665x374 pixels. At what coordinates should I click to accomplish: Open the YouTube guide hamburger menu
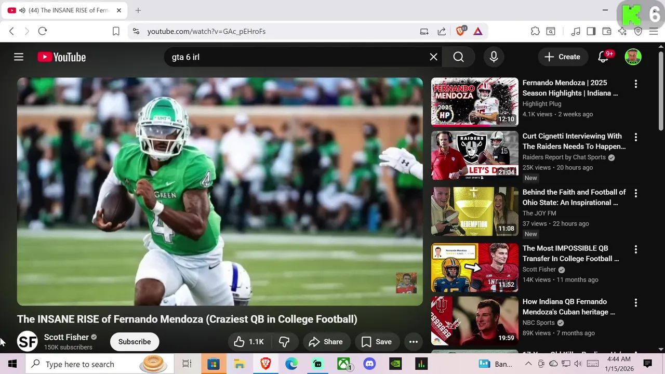pyautogui.click(x=19, y=57)
